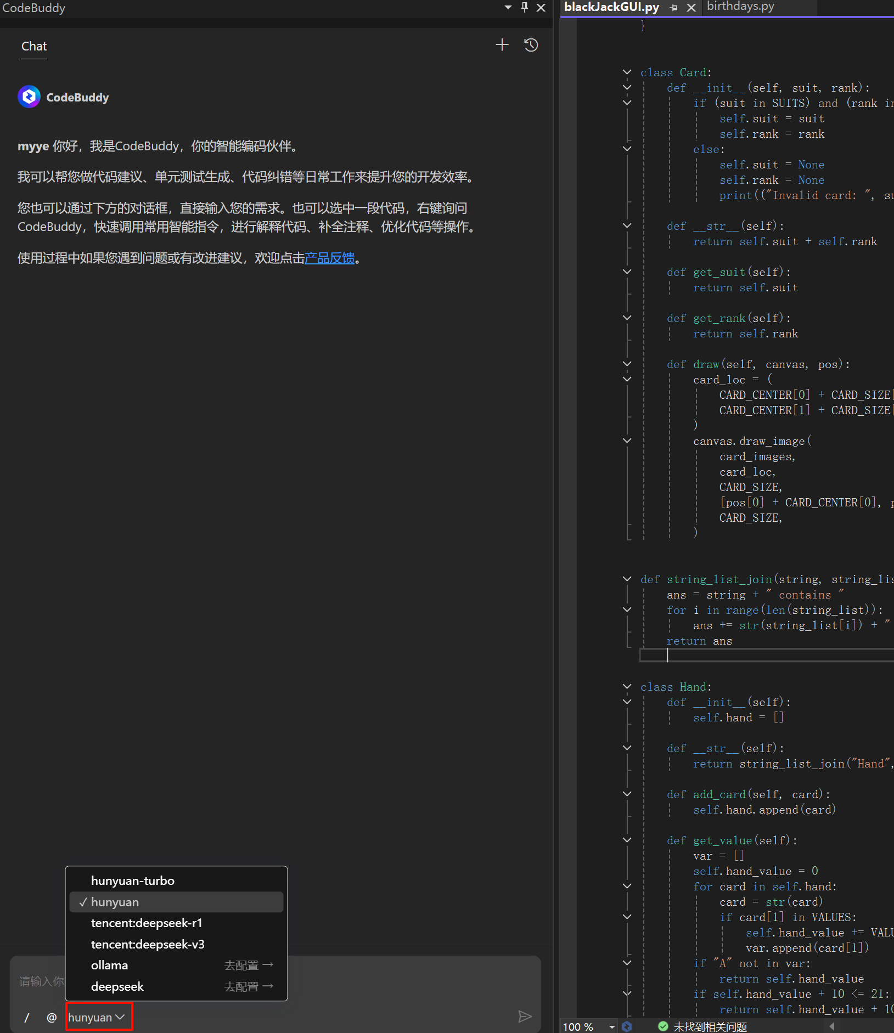Click the CodeBuddy logo avatar

coord(29,97)
